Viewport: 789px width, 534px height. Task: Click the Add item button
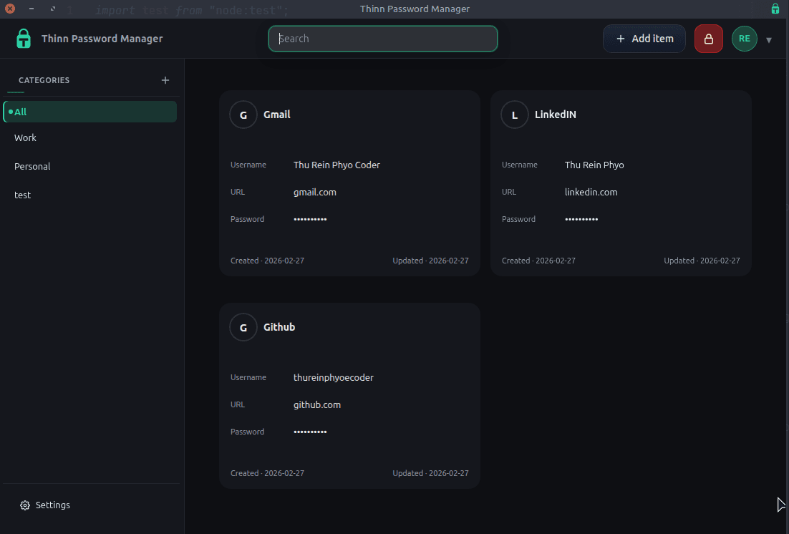(644, 39)
